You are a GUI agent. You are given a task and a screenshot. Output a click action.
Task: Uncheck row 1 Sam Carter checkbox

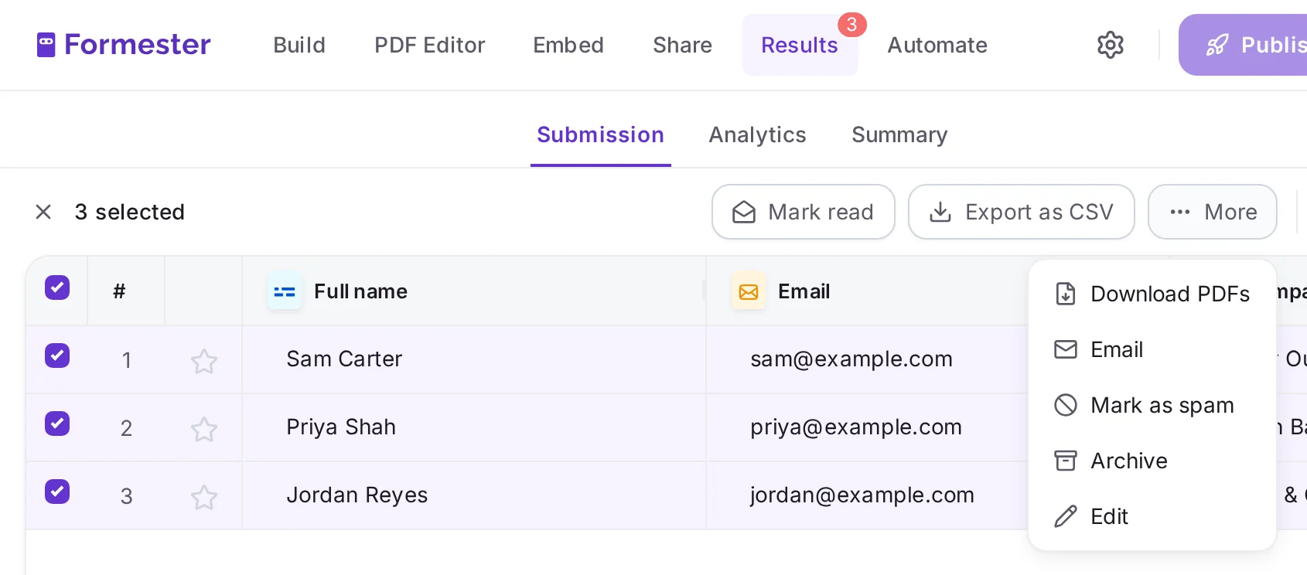57,356
